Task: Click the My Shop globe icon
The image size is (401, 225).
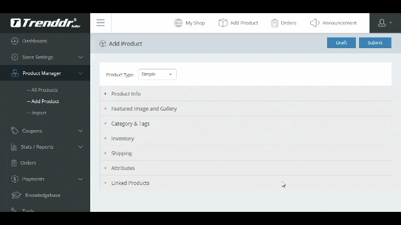Action: pos(178,23)
